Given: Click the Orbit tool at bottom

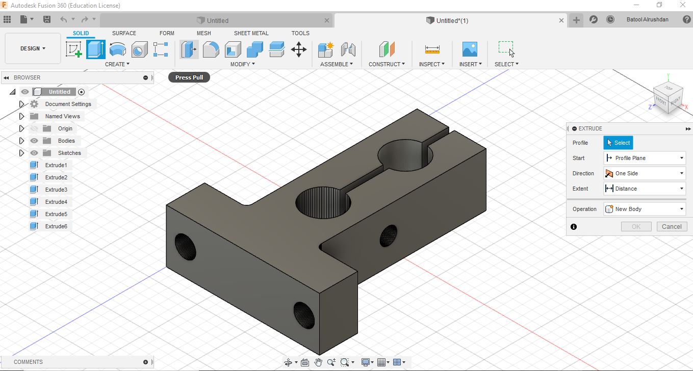Looking at the screenshot, I should 289,362.
